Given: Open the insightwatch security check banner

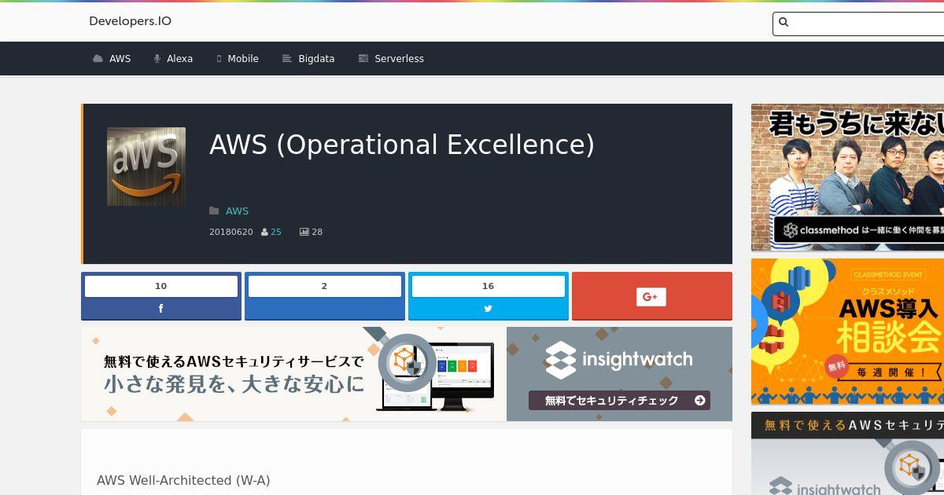Looking at the screenshot, I should (x=619, y=374).
